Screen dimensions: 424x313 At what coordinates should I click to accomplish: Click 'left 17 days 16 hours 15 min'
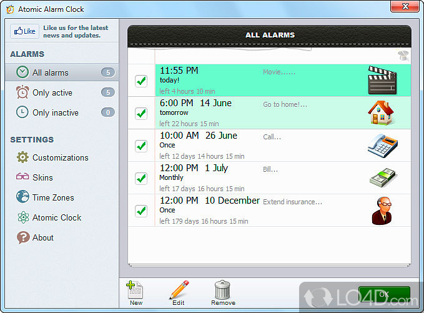[x=202, y=189]
